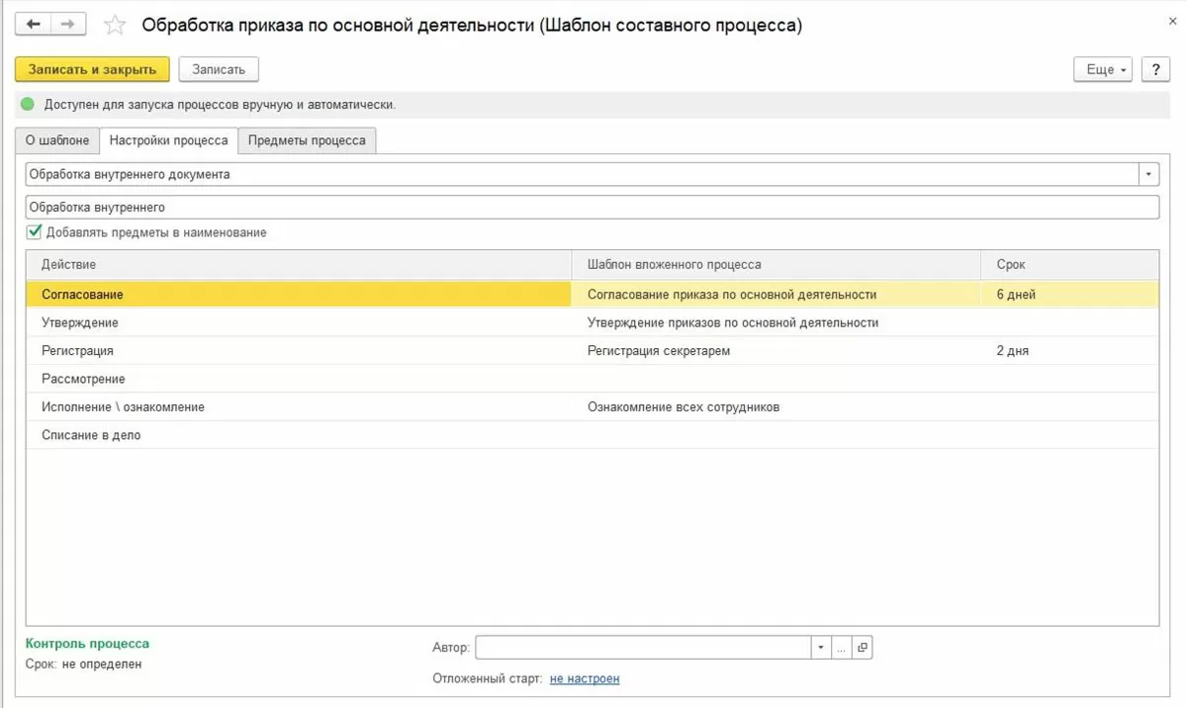Image resolution: width=1187 pixels, height=708 pixels.
Task: Add form to favorites with star icon
Action: coord(116,26)
